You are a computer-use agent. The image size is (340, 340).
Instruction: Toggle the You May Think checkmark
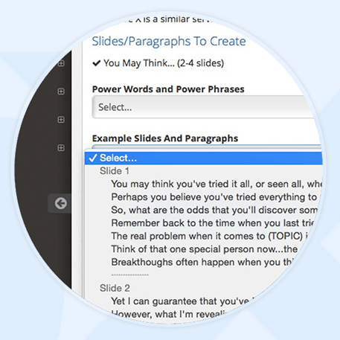click(96, 63)
